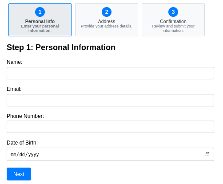Click the Date of Birth: label
The height and width of the screenshot is (184, 223).
[x=22, y=143]
